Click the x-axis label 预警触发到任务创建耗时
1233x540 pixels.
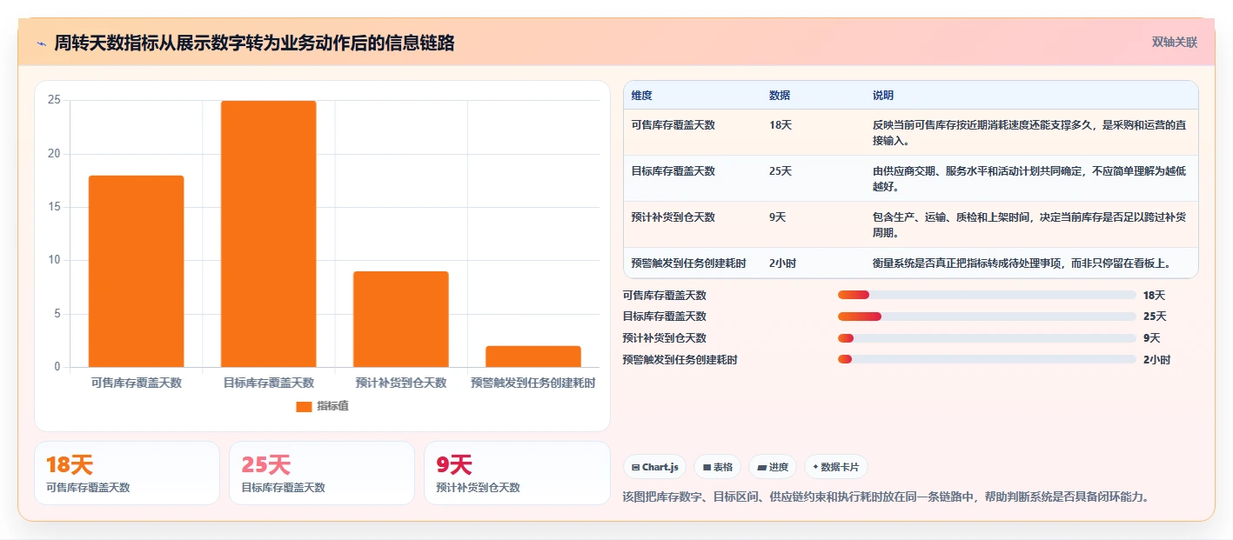click(533, 383)
